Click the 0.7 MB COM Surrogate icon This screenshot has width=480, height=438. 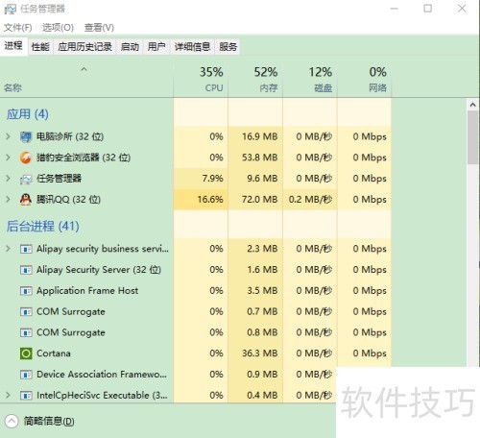pos(26,312)
